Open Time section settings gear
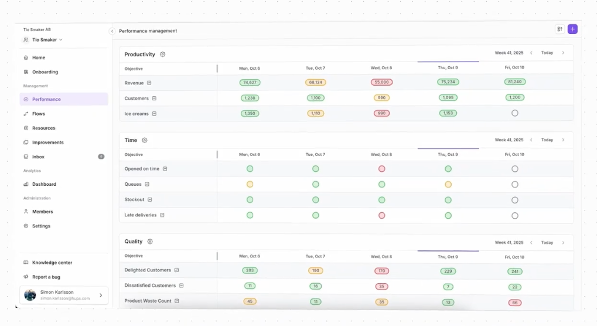Viewport: 597px width, 326px height. (x=145, y=141)
